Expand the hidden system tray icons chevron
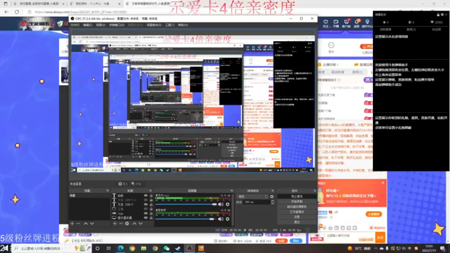This screenshot has height=253, width=450. (x=376, y=249)
